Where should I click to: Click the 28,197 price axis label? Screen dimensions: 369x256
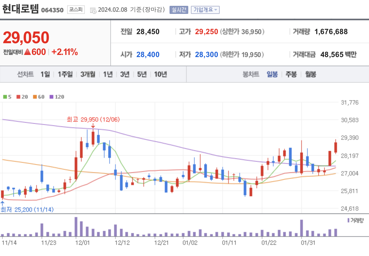pyautogui.click(x=350, y=156)
